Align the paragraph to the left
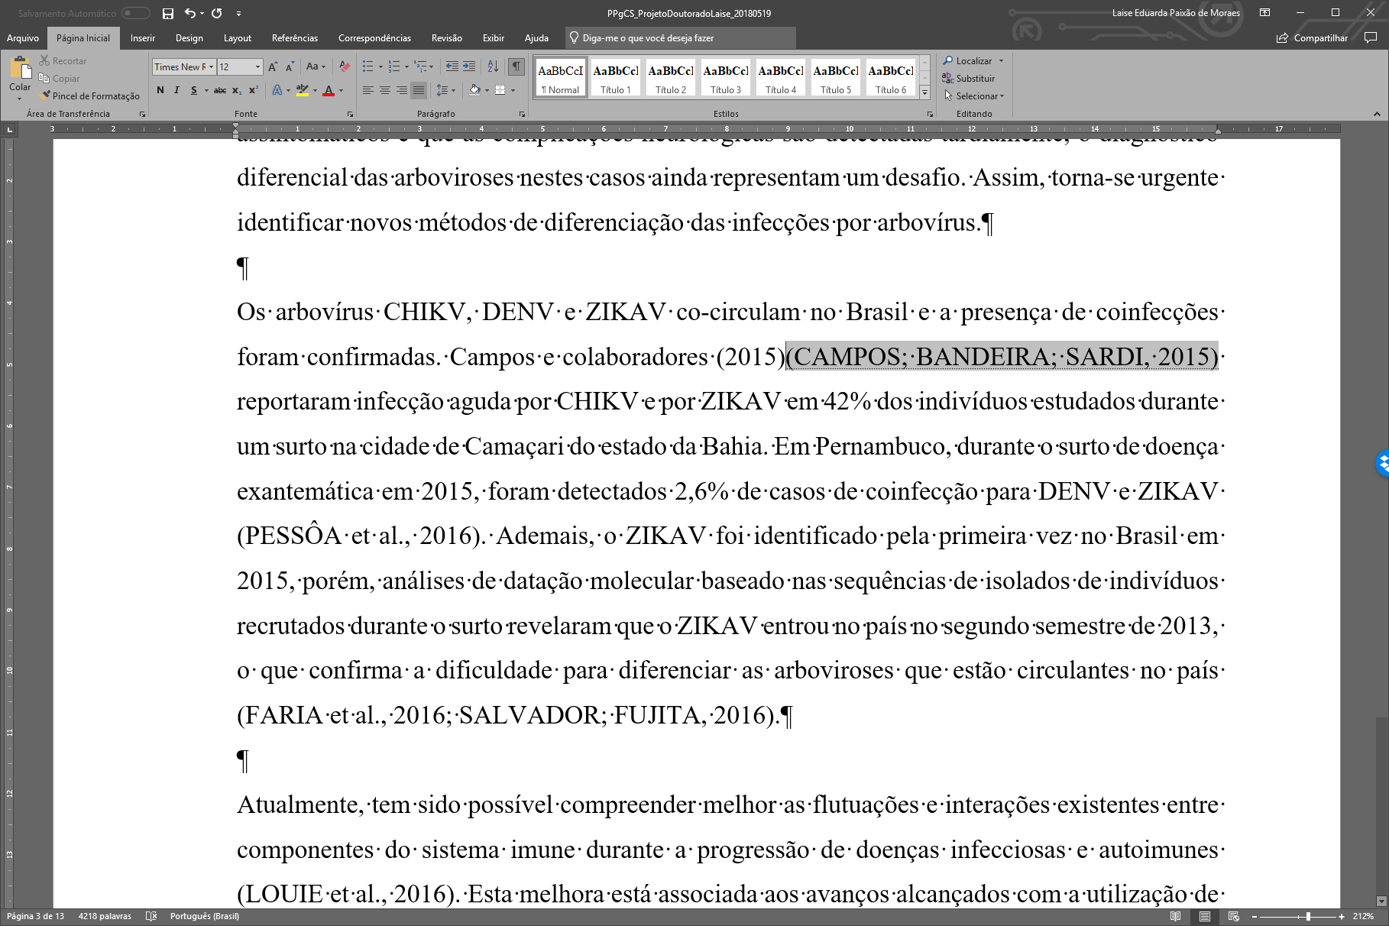This screenshot has width=1389, height=926. pyautogui.click(x=368, y=90)
